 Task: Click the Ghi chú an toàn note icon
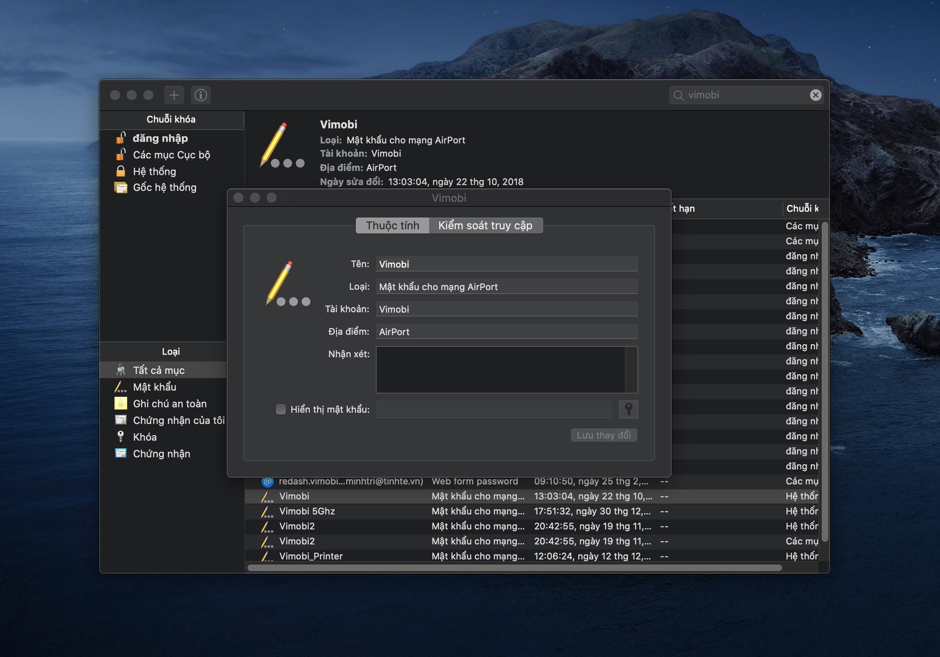point(121,403)
